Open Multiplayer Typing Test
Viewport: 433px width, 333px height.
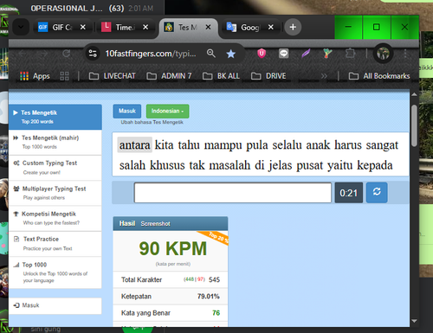pyautogui.click(x=55, y=193)
